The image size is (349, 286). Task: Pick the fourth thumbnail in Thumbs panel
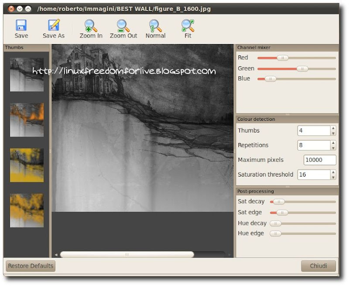[27, 210]
